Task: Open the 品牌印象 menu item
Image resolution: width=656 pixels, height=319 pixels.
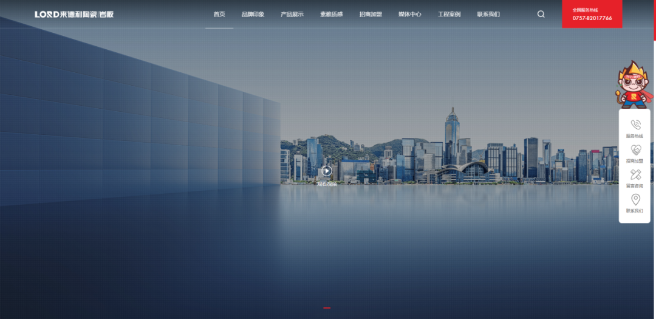Action: pos(253,14)
